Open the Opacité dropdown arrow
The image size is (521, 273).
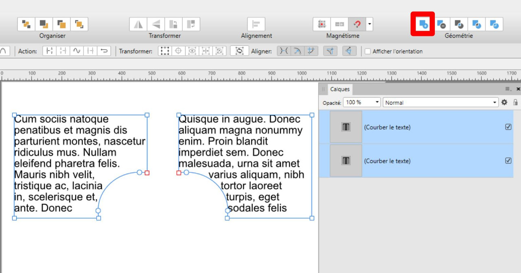(377, 102)
